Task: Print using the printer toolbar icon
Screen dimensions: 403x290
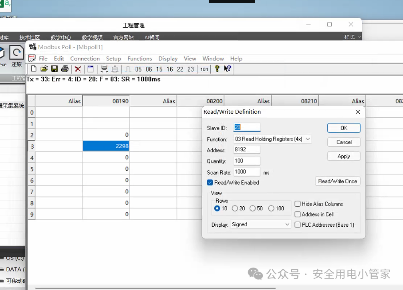Action: pos(65,69)
